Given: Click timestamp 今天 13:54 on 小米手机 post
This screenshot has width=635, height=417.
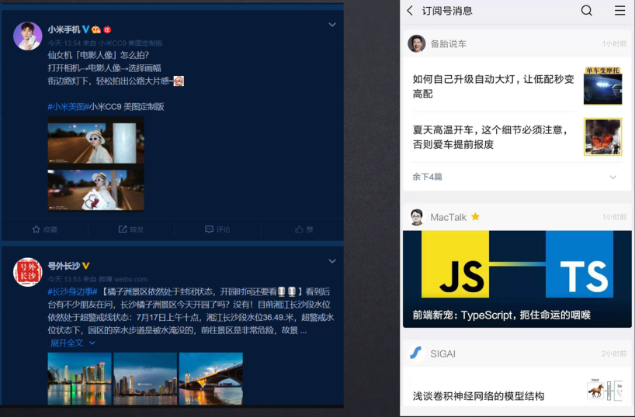Looking at the screenshot, I should coord(64,43).
